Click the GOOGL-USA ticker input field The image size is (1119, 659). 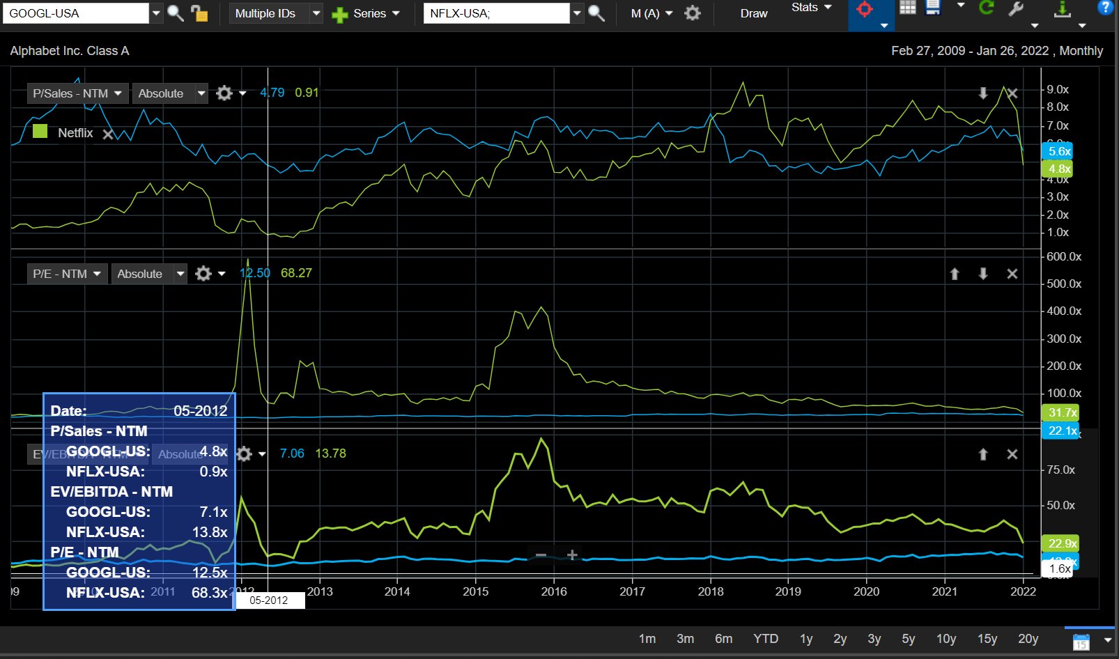76,13
